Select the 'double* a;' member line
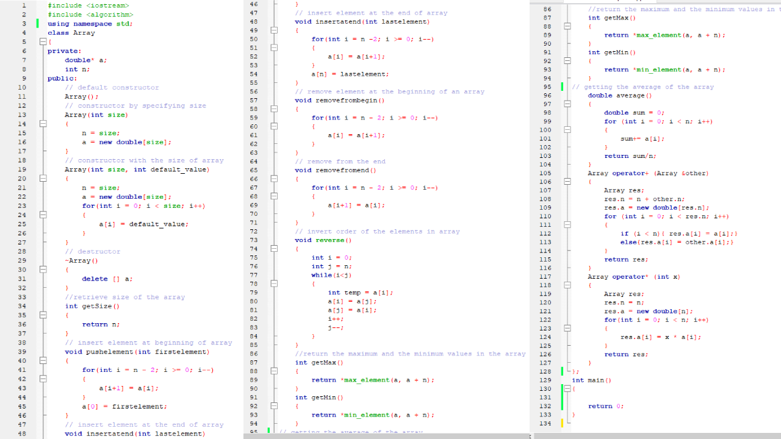The image size is (781, 439). 86,60
